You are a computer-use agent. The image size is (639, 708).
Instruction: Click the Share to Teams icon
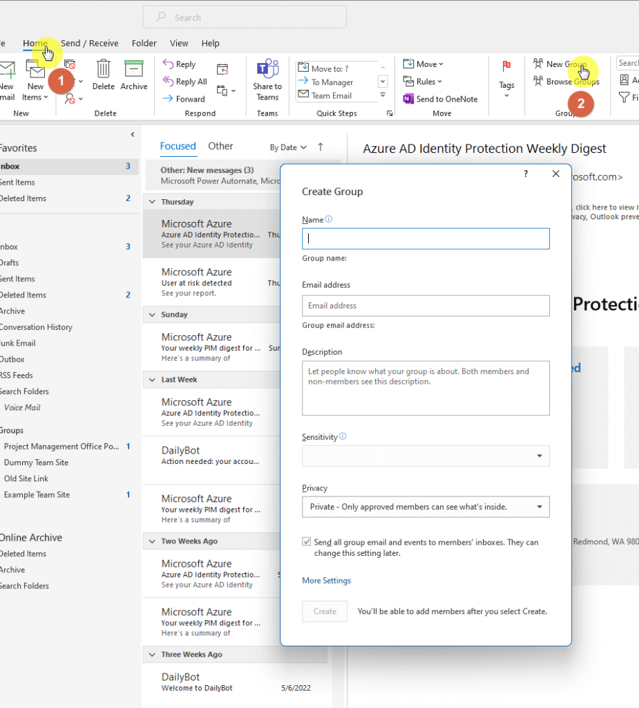point(267,68)
